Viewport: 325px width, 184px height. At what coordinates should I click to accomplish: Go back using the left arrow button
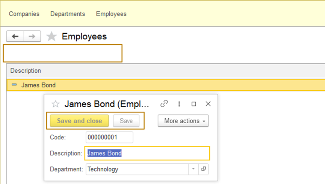pos(15,36)
